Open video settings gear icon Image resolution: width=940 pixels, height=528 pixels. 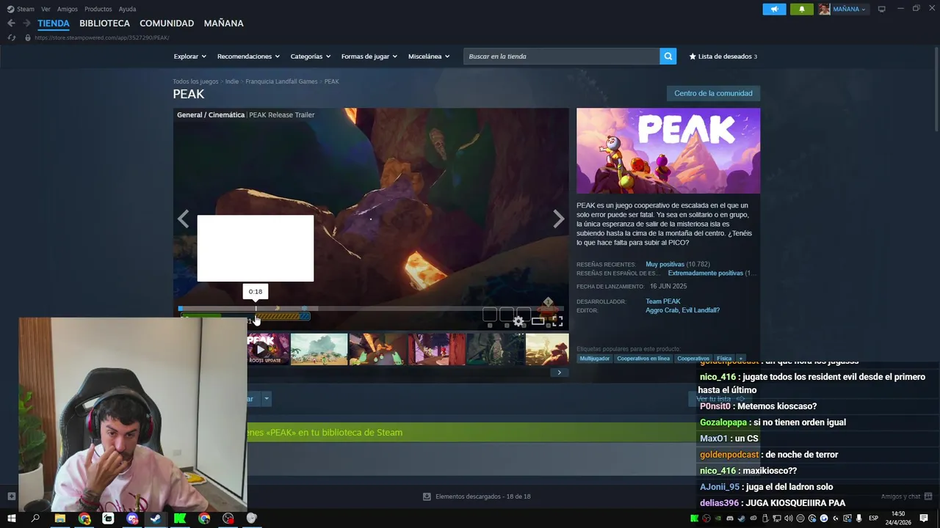click(x=519, y=321)
